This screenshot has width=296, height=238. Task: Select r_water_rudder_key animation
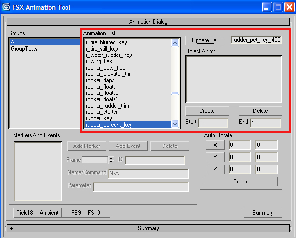[x=128, y=55]
